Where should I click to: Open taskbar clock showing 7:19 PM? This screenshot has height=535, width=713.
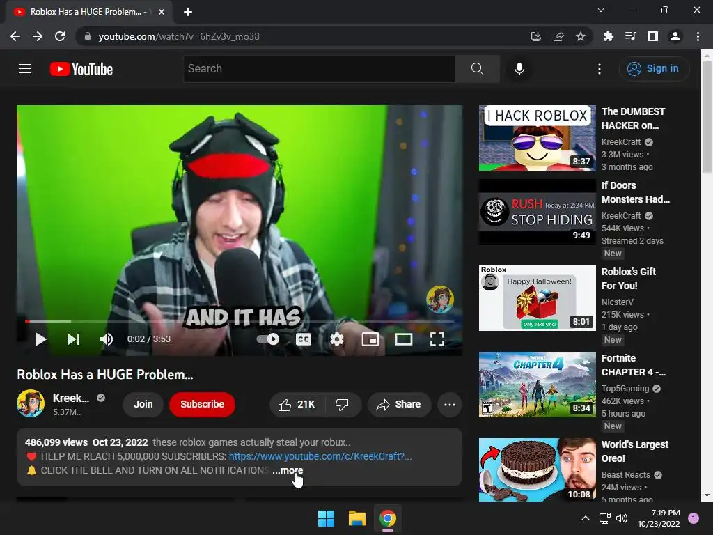pyautogui.click(x=659, y=518)
